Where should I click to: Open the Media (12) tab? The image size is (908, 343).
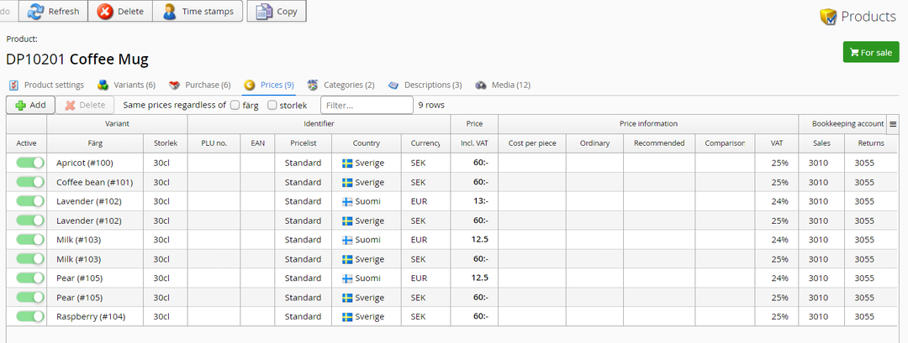pos(504,85)
